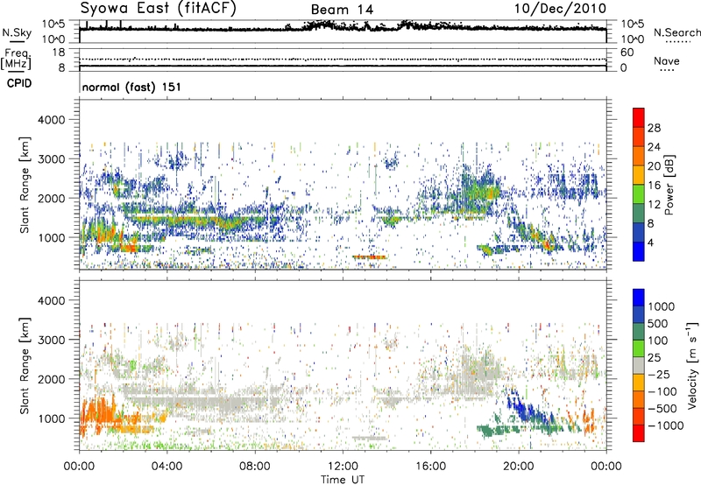Click the '28' power colorbar label

(654, 128)
